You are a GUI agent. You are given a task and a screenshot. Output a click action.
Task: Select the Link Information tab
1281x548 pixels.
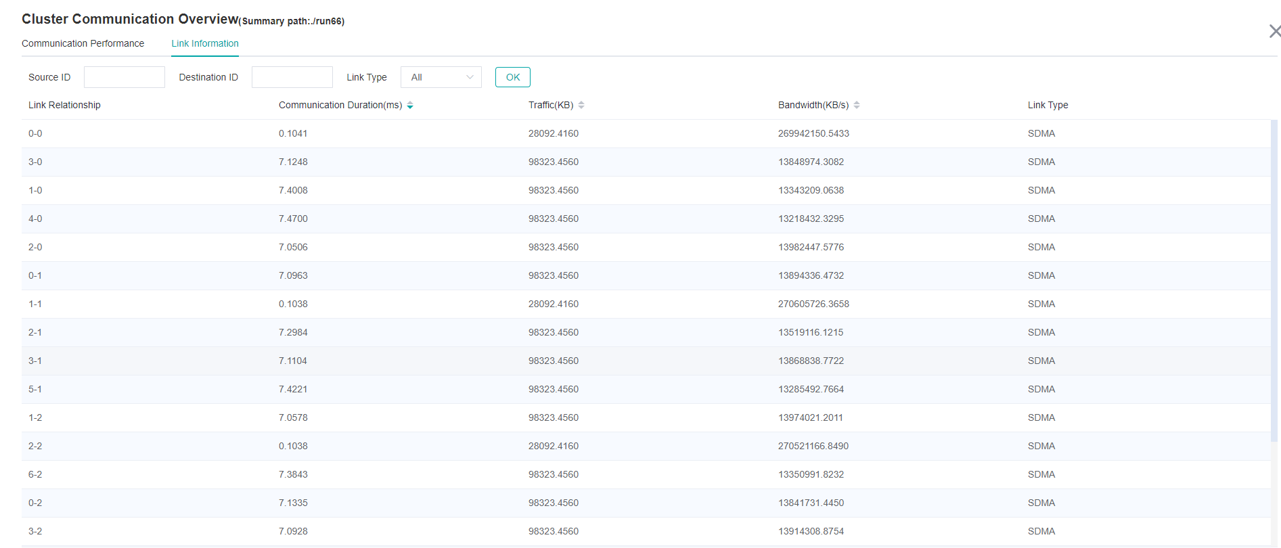(204, 43)
